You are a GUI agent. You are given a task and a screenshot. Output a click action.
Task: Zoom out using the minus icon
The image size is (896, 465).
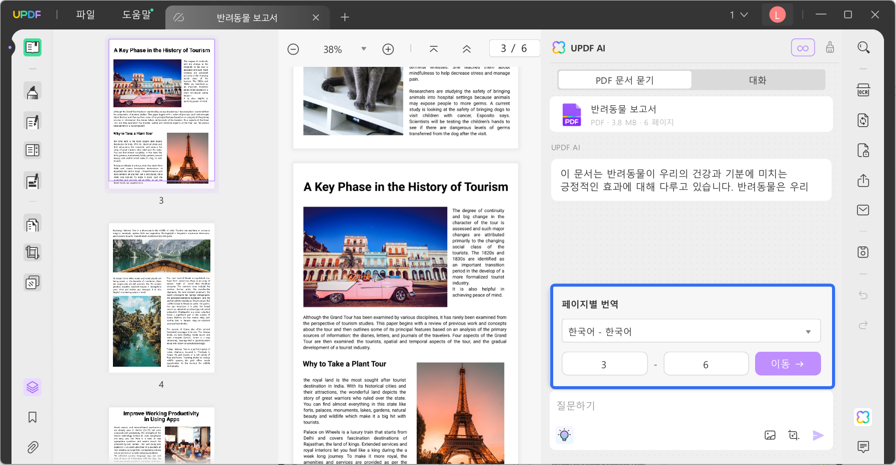(x=293, y=49)
